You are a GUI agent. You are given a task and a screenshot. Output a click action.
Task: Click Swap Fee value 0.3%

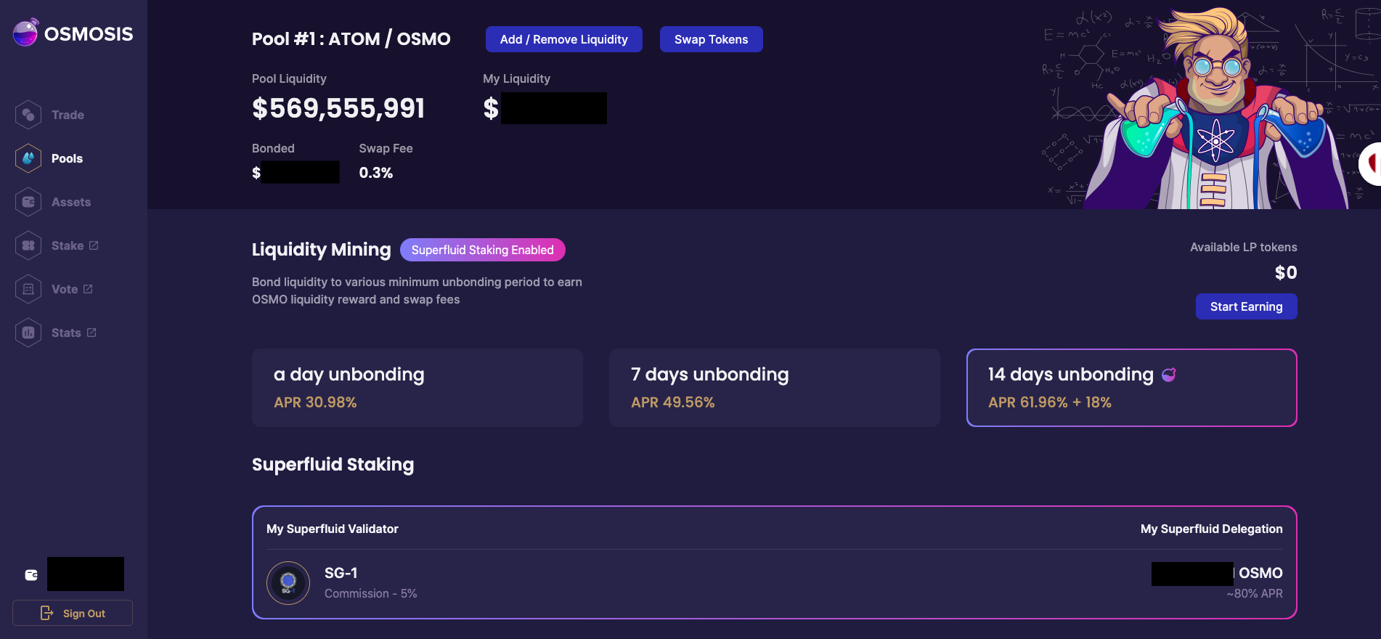tap(376, 173)
